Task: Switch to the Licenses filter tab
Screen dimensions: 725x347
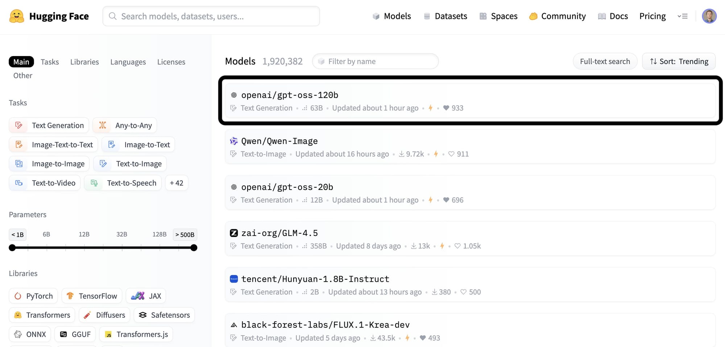Action: [x=171, y=62]
